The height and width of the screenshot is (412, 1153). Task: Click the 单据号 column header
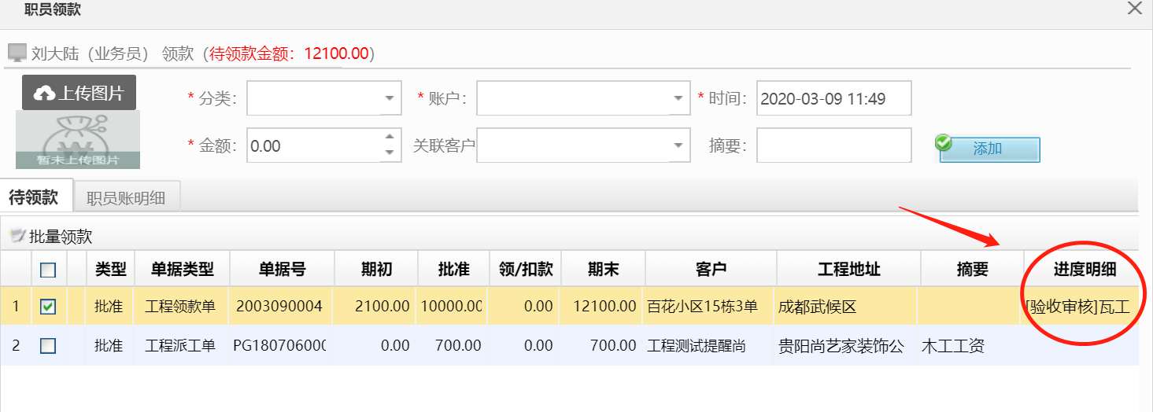[x=282, y=270]
